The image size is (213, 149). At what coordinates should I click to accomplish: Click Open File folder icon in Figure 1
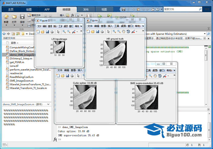(43, 32)
